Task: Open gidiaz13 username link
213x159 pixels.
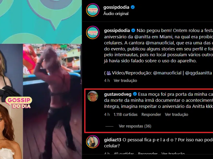Action: coord(113,140)
